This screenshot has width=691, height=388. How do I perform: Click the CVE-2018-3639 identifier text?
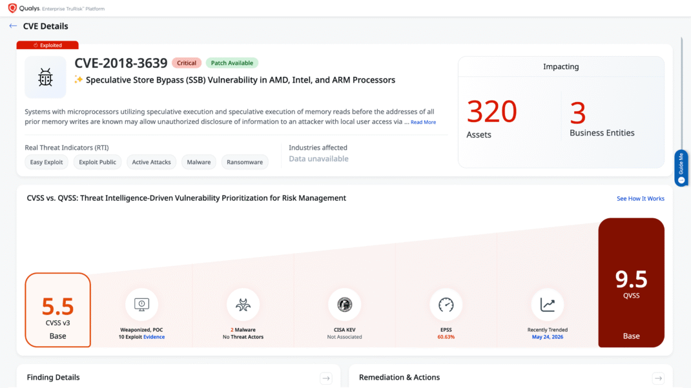coord(121,63)
